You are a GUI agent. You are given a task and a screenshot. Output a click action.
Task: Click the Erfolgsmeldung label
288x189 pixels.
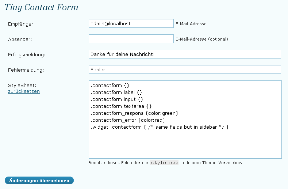coord(27,55)
